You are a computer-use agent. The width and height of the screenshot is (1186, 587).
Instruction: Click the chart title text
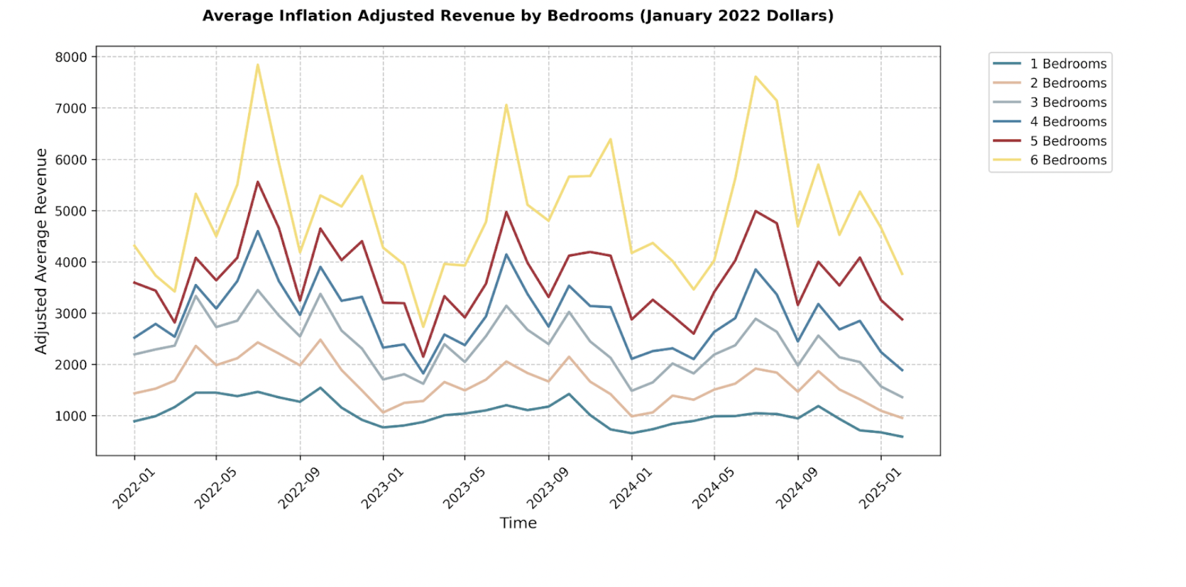click(x=518, y=16)
